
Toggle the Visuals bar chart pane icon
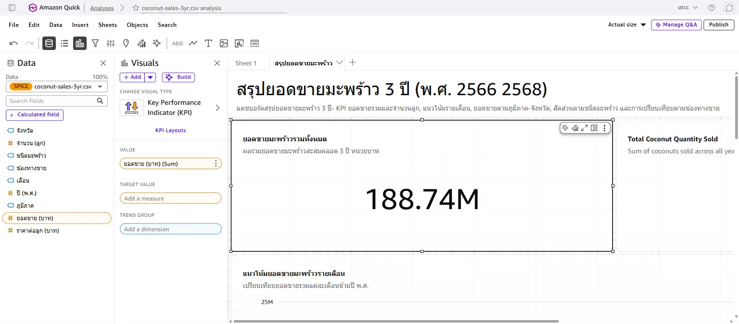[x=80, y=43]
